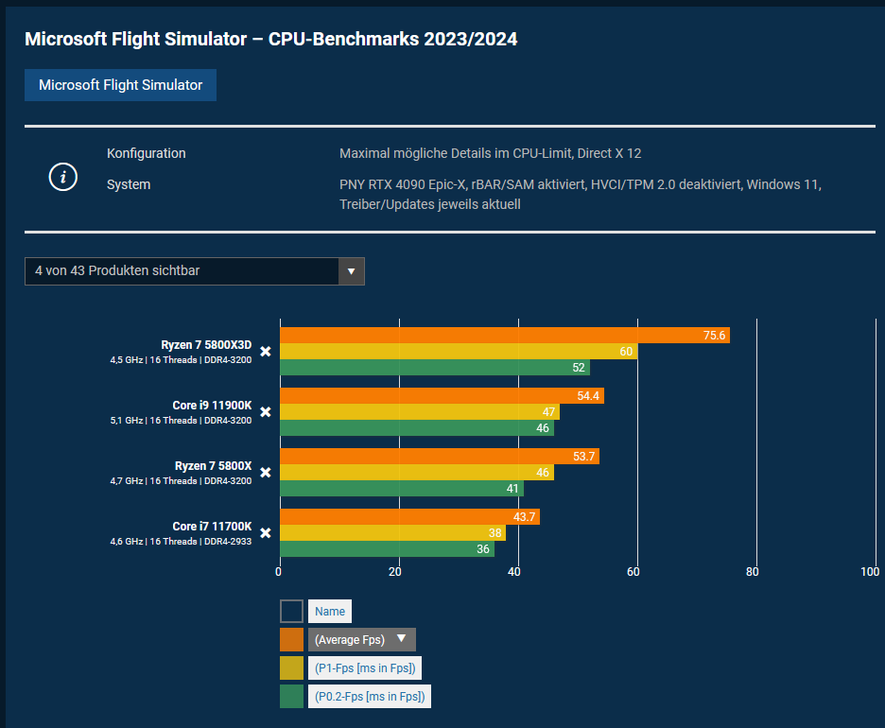
Task: Click the 53.7 orange bar of 5800X
Action: pyautogui.click(x=440, y=456)
